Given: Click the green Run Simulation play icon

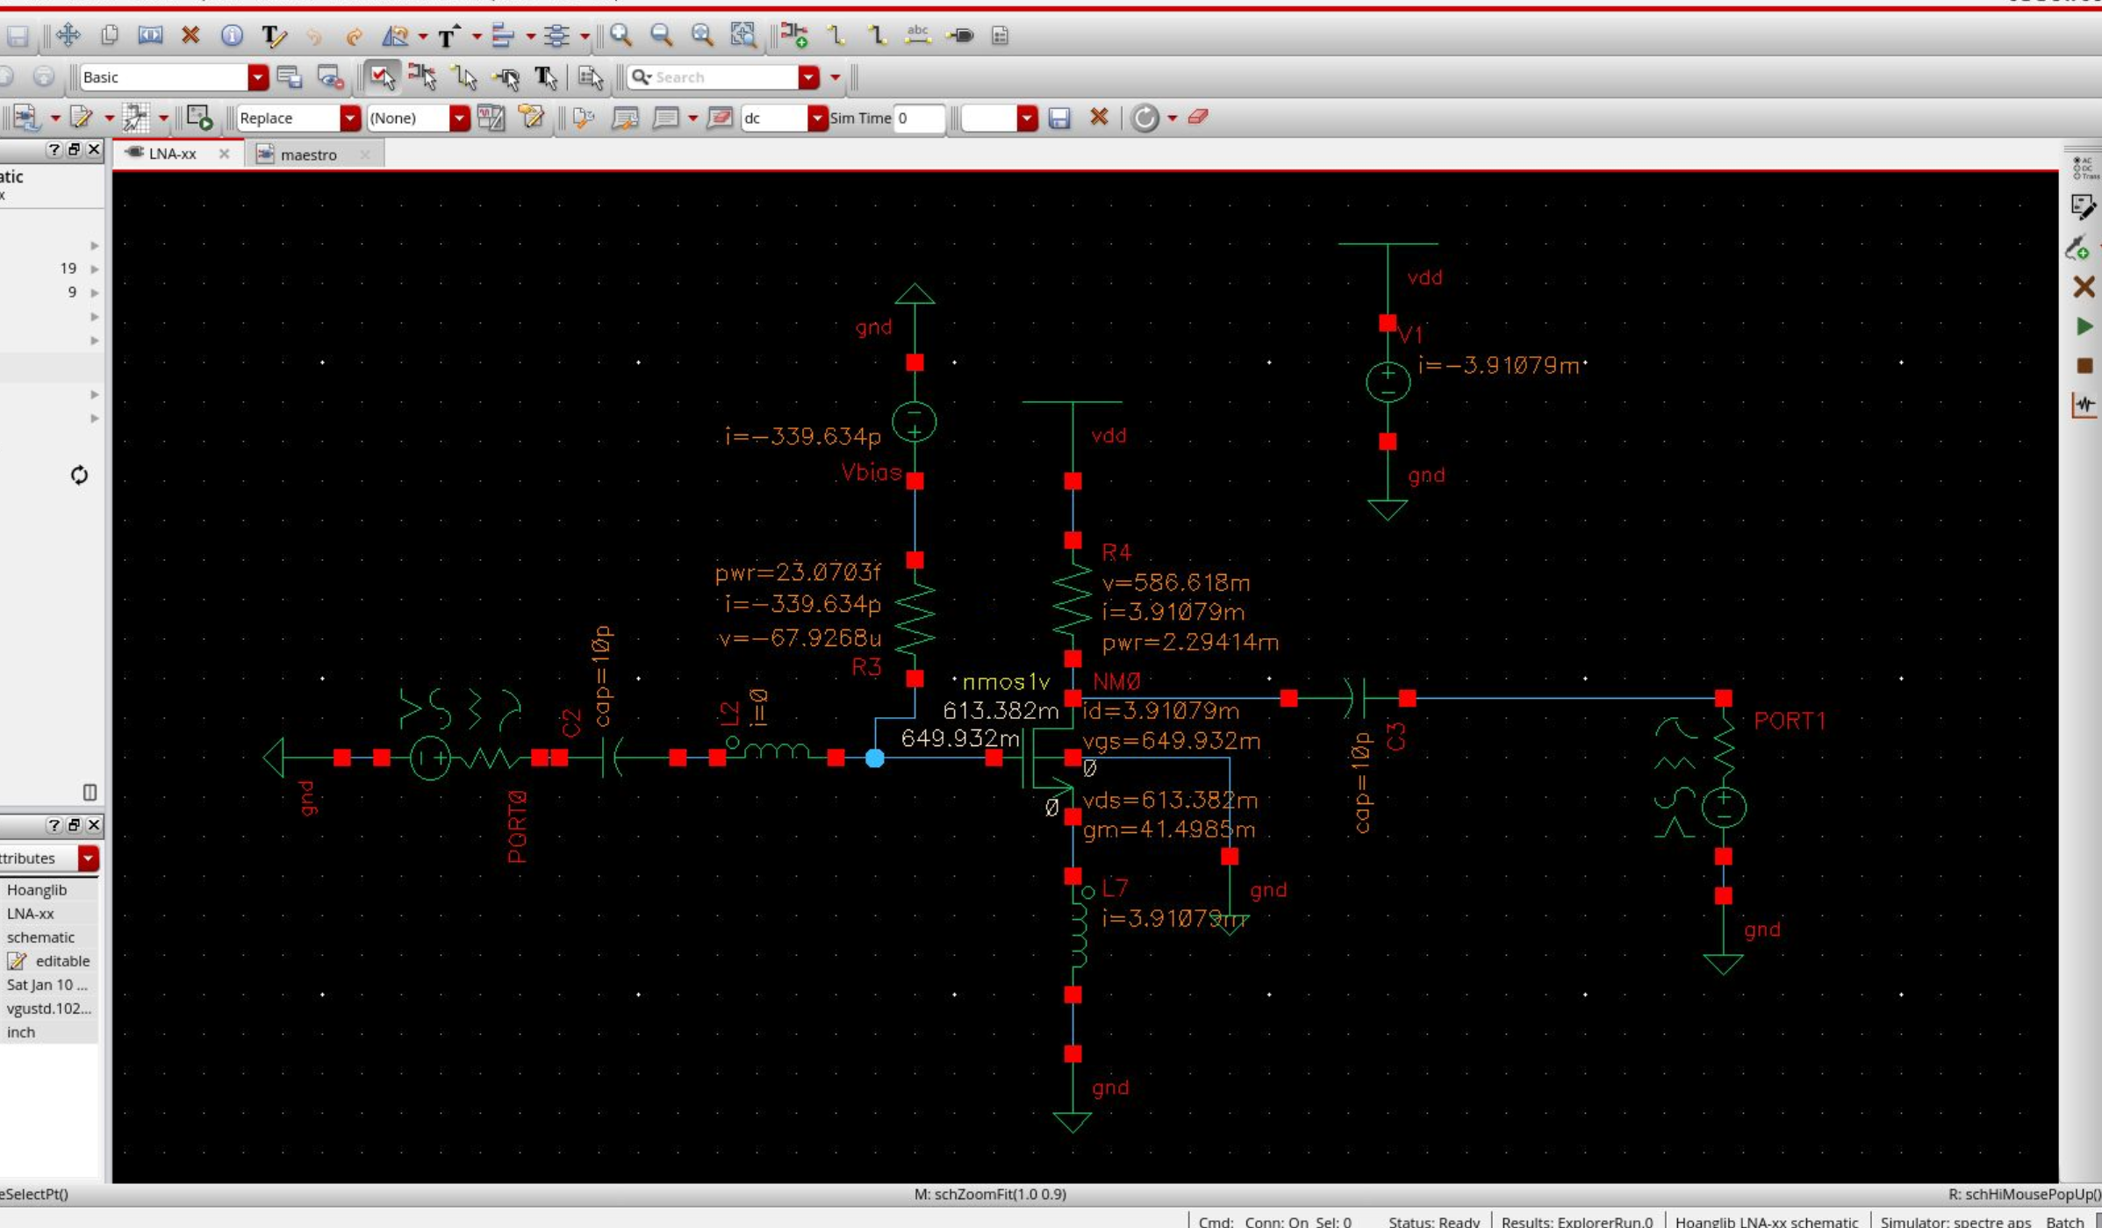Looking at the screenshot, I should pyautogui.click(x=2084, y=327).
